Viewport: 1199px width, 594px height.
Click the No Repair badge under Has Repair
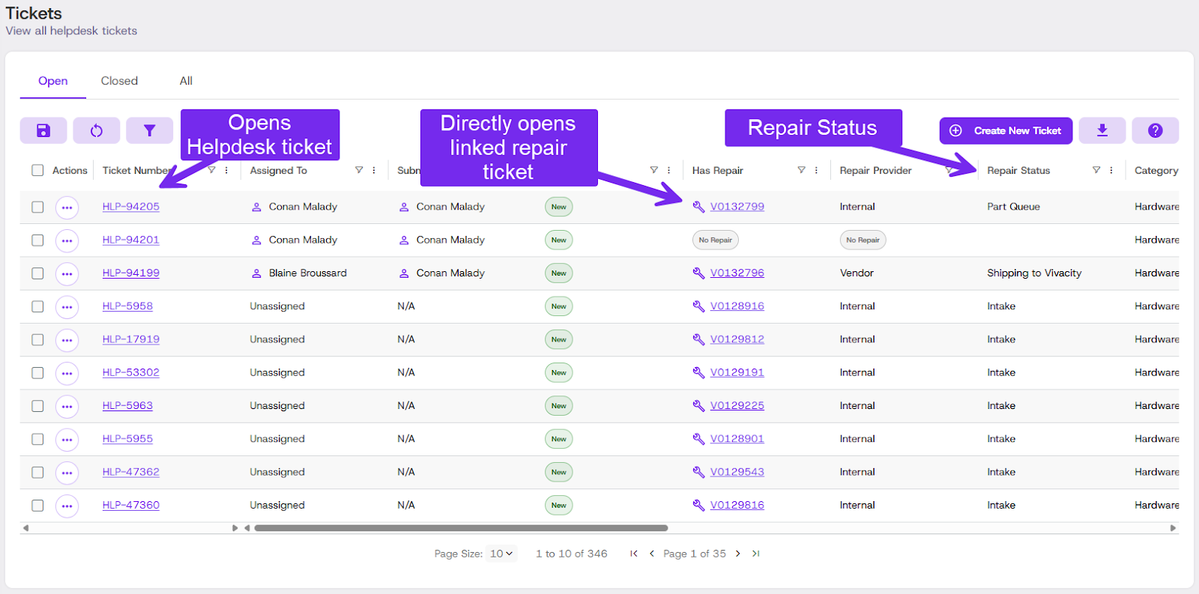click(715, 240)
